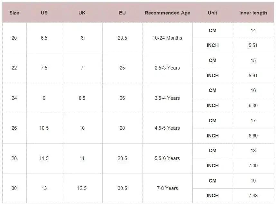Viewport: 276px width, 205px height.
Task: Click EU size 23.5 cell
Action: [122, 38]
